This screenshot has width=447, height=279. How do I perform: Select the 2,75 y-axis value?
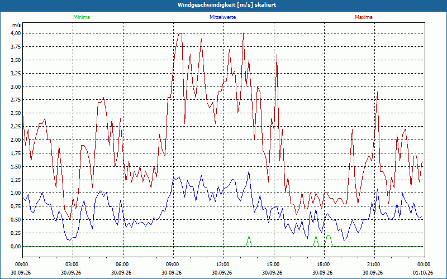point(16,100)
